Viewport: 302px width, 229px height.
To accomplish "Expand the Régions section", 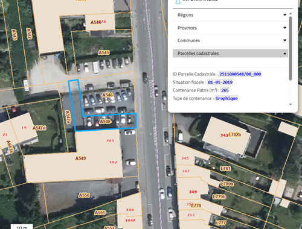I will [230, 15].
